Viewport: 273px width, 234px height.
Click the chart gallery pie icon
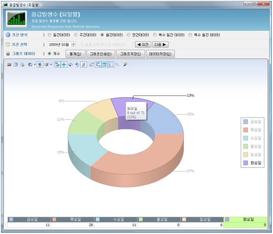[30, 65]
